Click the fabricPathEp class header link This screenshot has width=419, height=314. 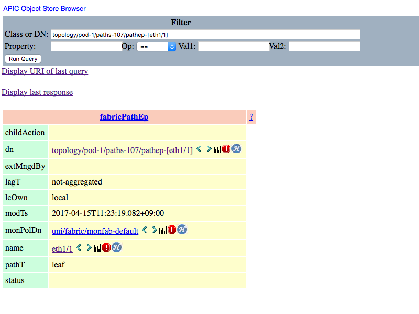(x=124, y=116)
